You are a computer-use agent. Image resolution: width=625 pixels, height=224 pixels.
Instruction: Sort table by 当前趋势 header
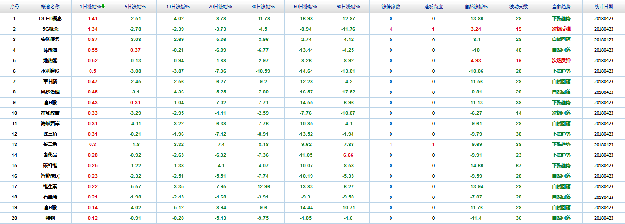point(561,7)
